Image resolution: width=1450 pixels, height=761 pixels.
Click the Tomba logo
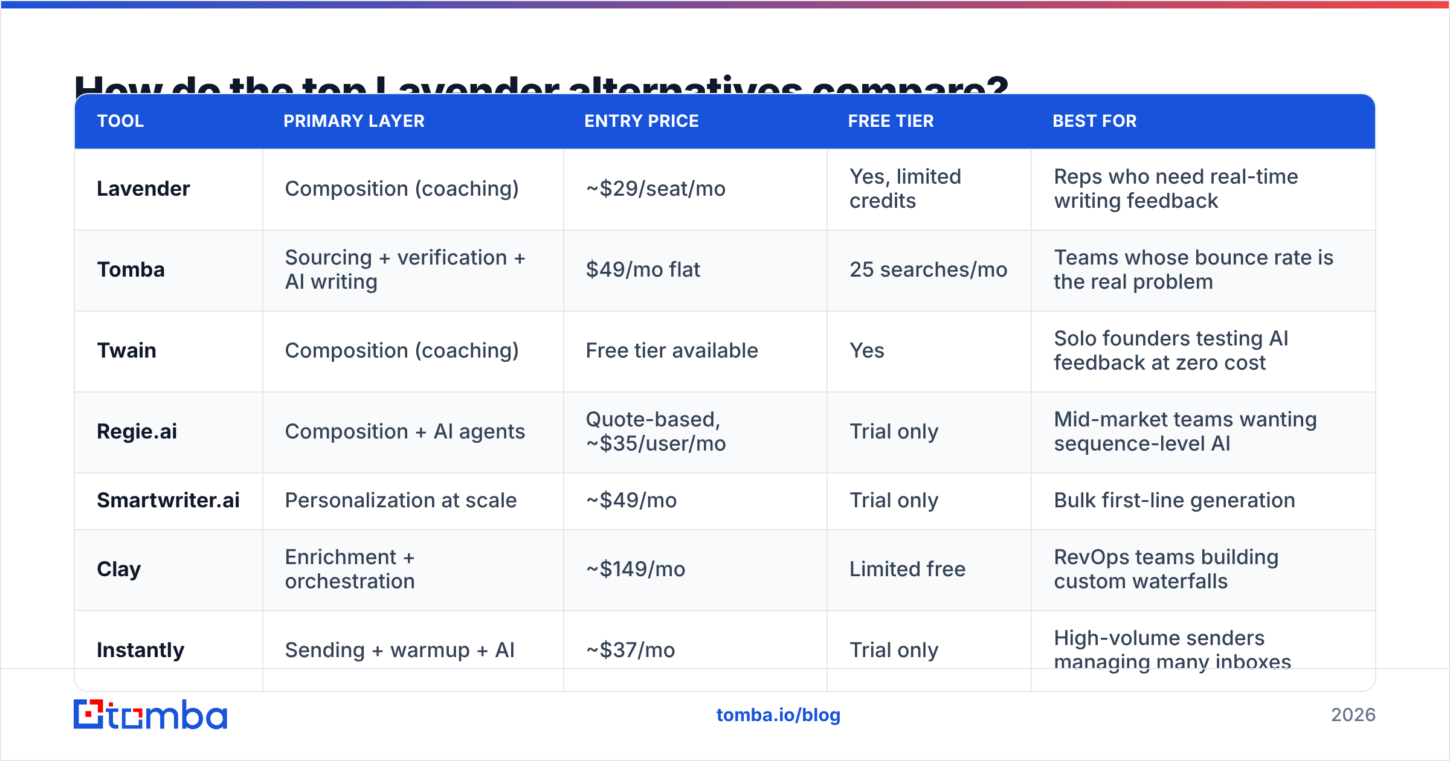click(150, 714)
